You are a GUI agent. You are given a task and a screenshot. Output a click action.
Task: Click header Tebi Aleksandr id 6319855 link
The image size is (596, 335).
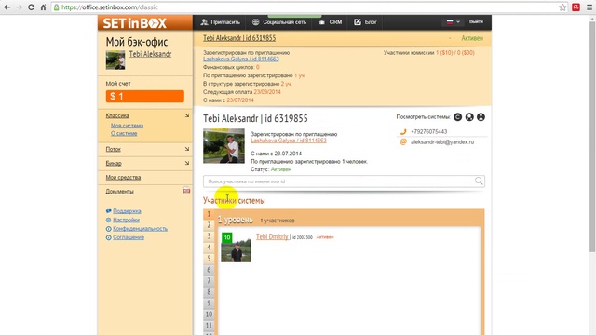tap(239, 38)
